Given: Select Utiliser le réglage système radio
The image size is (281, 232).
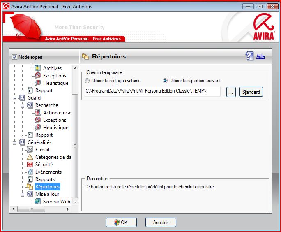Looking at the screenshot, I should click(87, 81).
